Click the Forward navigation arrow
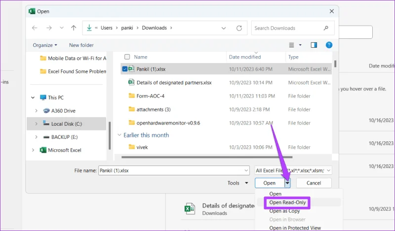The height and width of the screenshot is (231, 395). (x=49, y=28)
